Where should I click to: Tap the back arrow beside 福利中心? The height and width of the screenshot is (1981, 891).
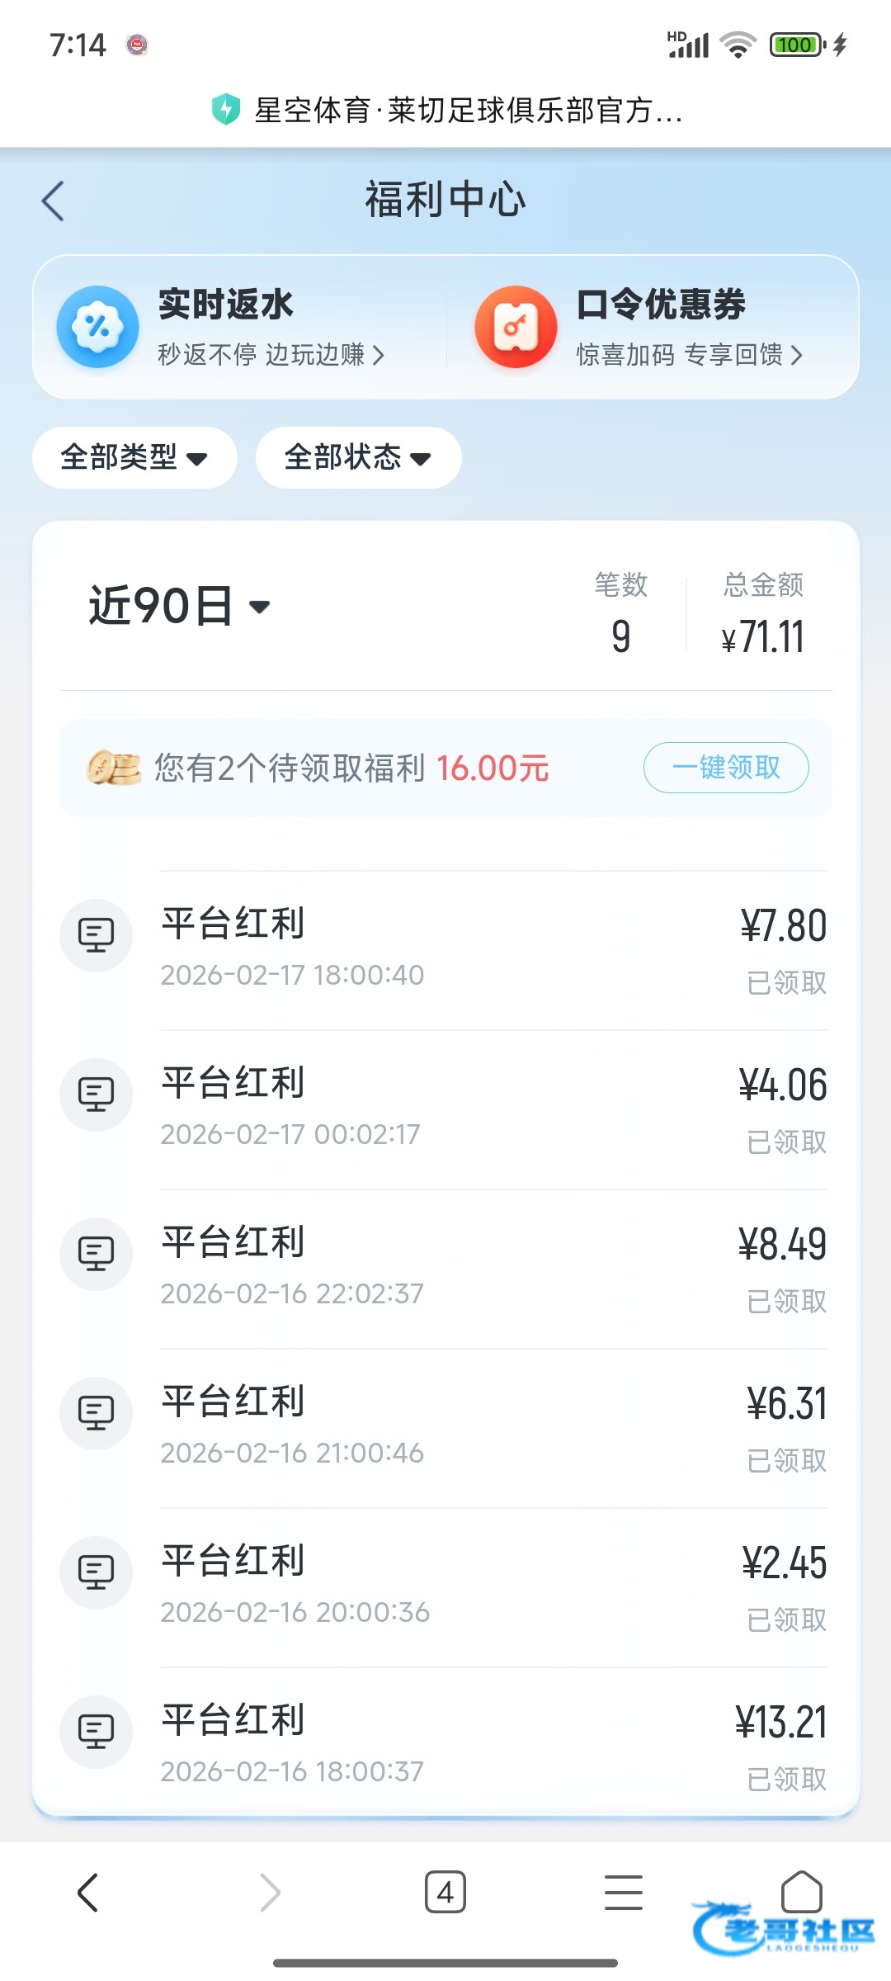[54, 201]
